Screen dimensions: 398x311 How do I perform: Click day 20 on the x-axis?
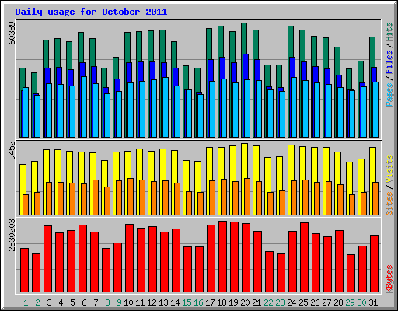pyautogui.click(x=245, y=302)
